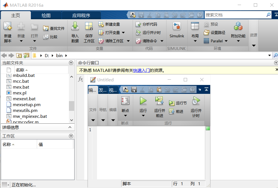The height and width of the screenshot is (188, 278).
Task: Sort workspace by the 名称 column header
Action: tap(19, 144)
